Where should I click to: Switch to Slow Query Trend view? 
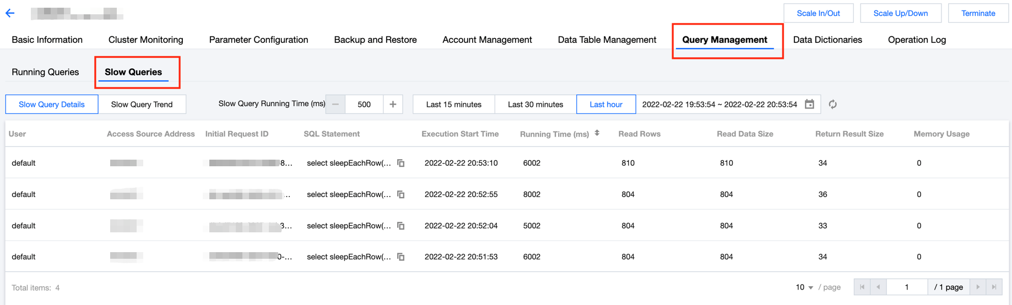click(x=142, y=104)
